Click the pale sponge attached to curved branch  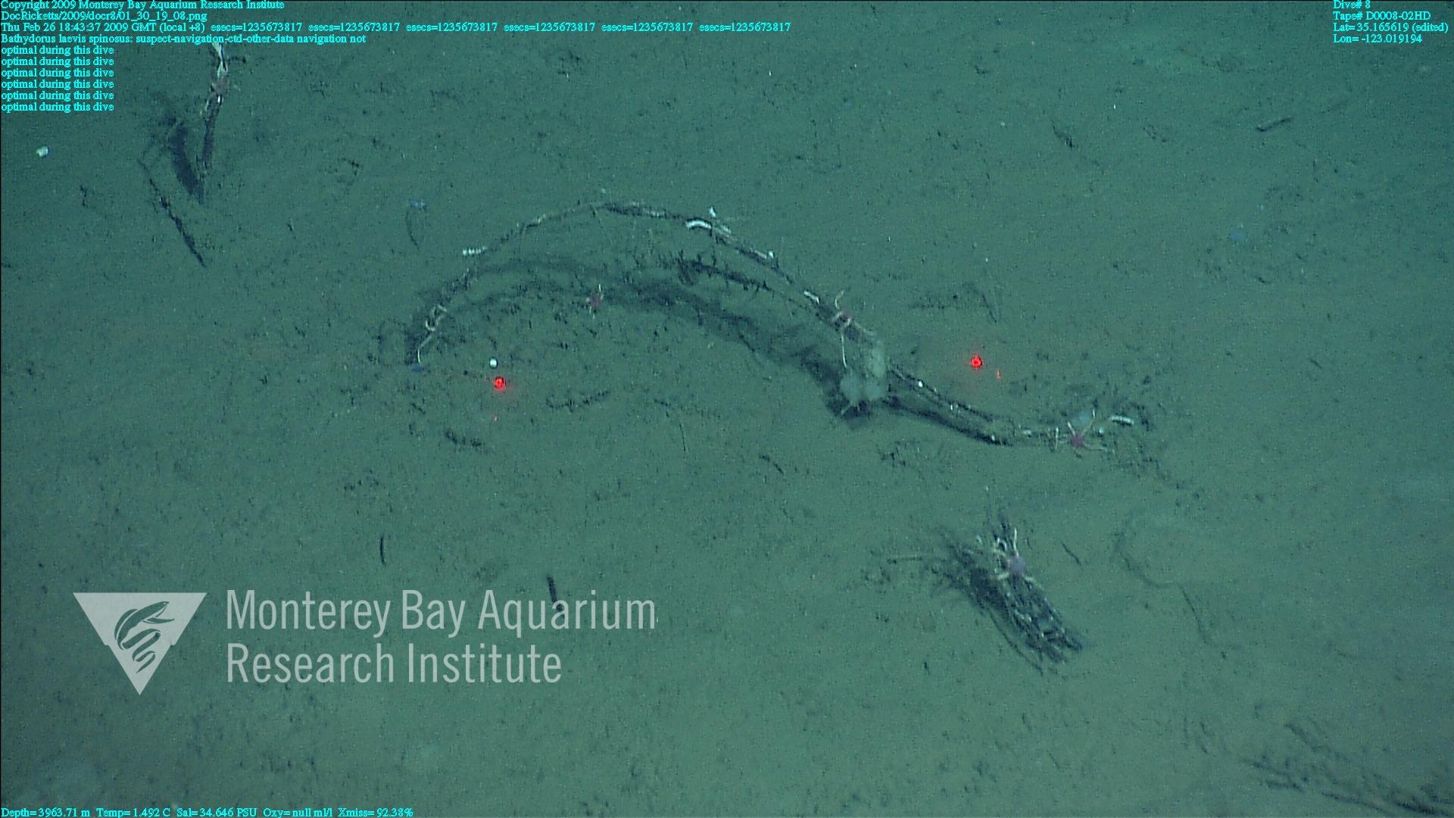863,379
